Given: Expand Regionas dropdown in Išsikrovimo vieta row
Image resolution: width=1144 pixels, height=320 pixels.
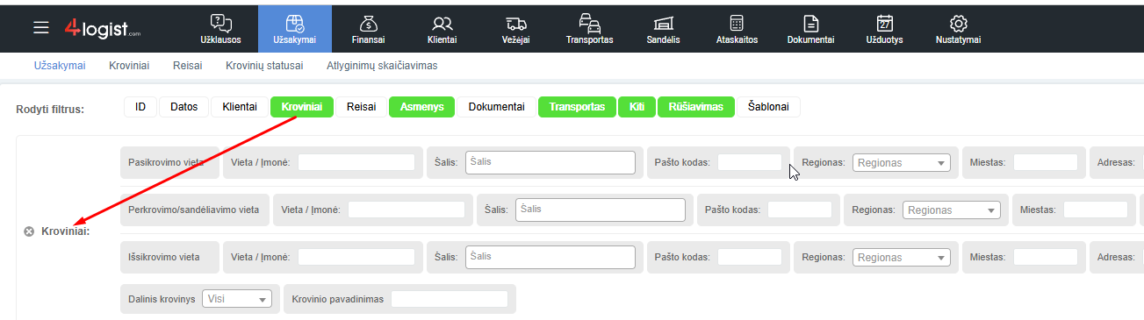Looking at the screenshot, I should point(902,257).
